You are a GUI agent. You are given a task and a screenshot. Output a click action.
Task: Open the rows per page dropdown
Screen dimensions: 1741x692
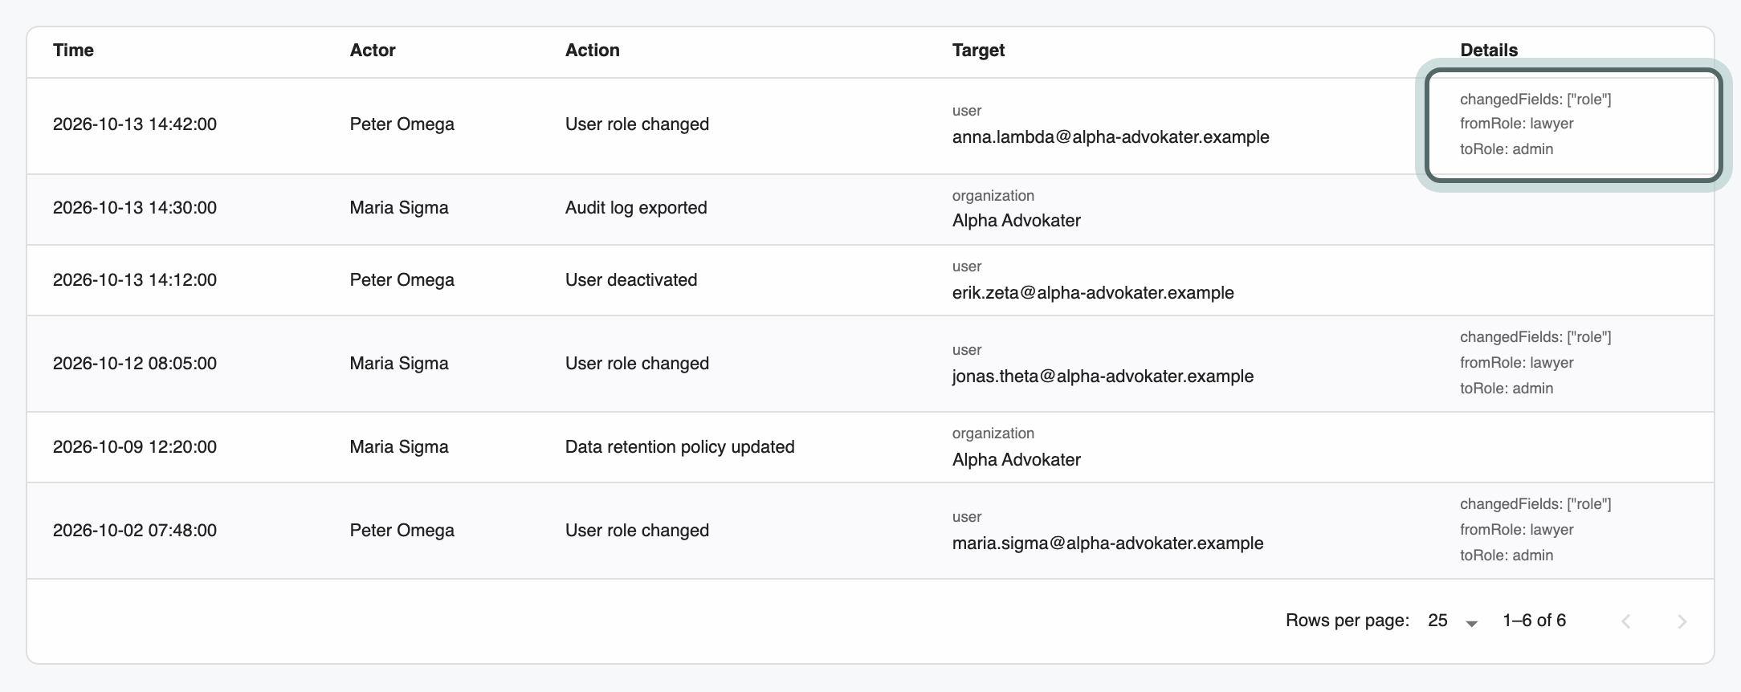click(x=1453, y=621)
